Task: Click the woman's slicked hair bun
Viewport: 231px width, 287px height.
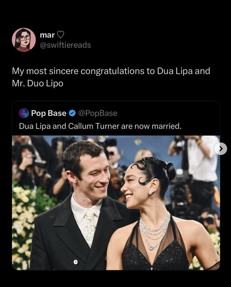Action: [171, 171]
